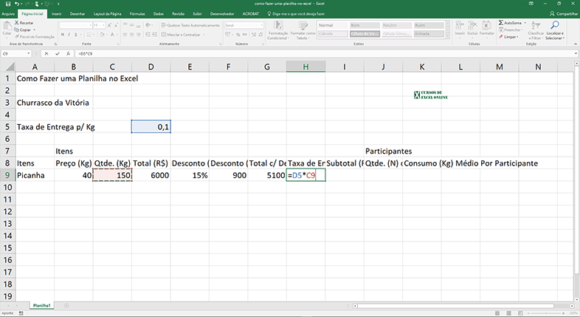Apply the Ruim cell style
Screen dimensions: 580x317
pos(429,25)
